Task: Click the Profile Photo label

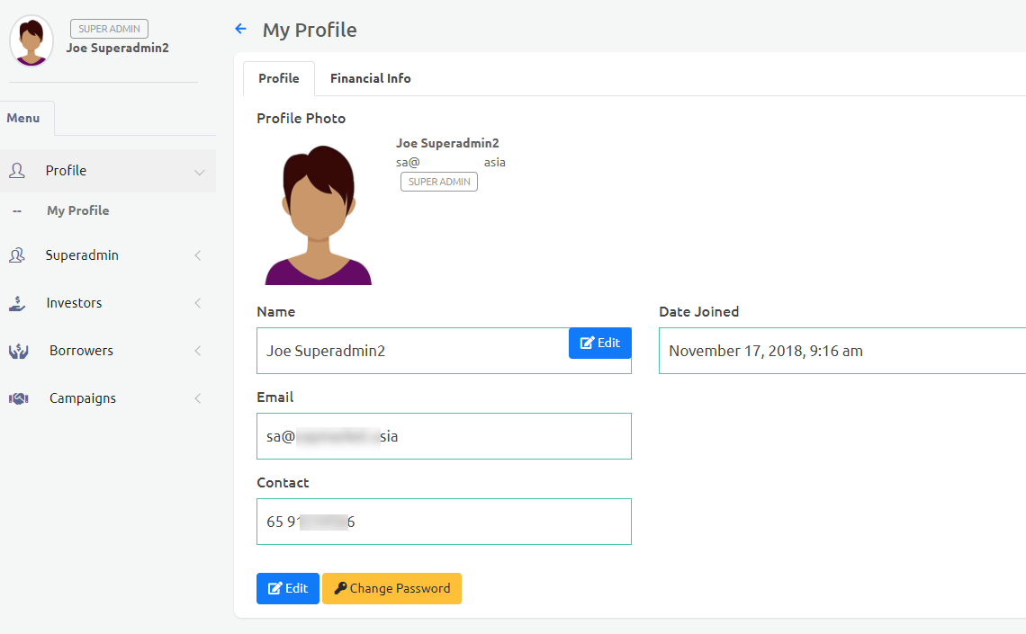Action: 301,119
